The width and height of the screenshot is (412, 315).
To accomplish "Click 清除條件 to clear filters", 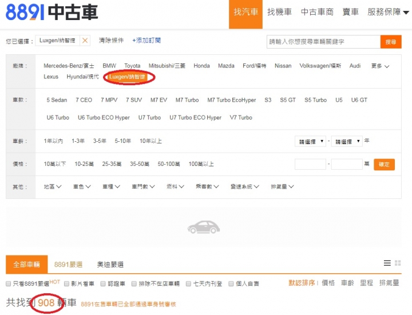I will (x=112, y=41).
